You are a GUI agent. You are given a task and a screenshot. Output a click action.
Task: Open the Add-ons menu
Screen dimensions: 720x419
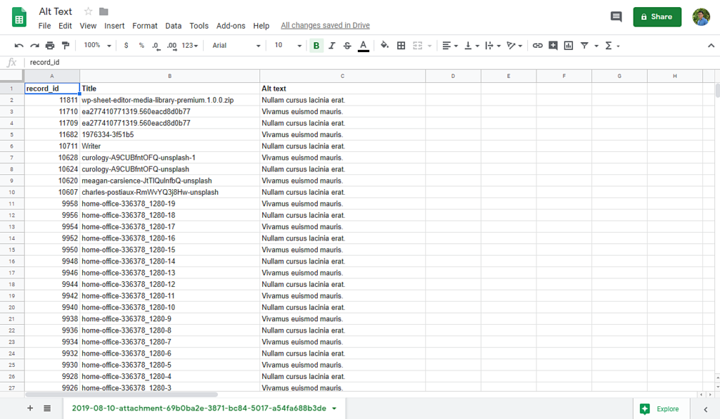tap(231, 26)
